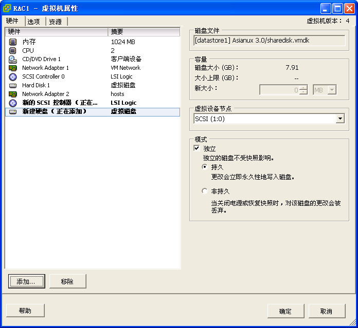Click the CD/DVD Drive 1 icon
Image resolution: width=358 pixels, height=328 pixels.
coord(13,59)
